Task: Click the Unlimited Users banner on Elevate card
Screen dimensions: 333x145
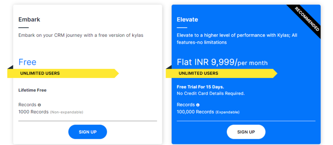Action: click(221, 73)
